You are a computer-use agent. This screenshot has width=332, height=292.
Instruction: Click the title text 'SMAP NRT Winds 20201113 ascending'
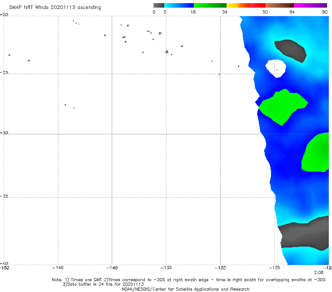pos(55,7)
